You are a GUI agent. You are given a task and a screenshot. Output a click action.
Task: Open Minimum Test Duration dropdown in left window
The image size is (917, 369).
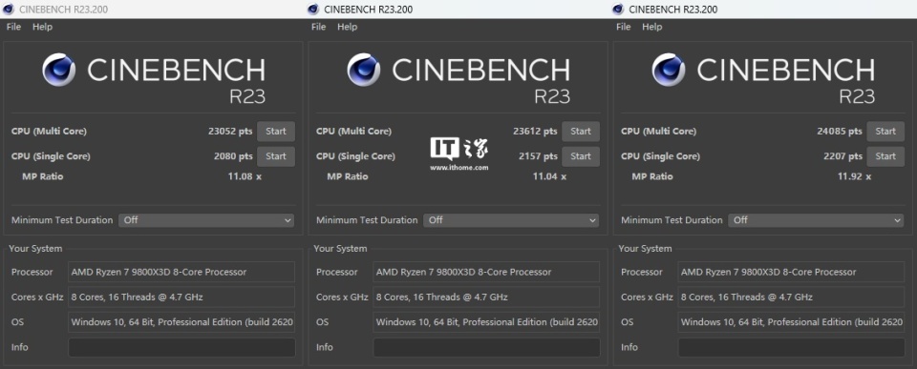pyautogui.click(x=206, y=220)
